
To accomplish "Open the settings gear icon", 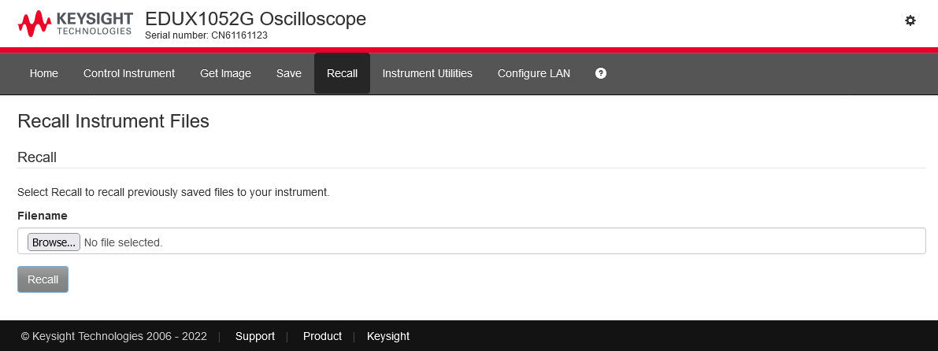I will (910, 21).
